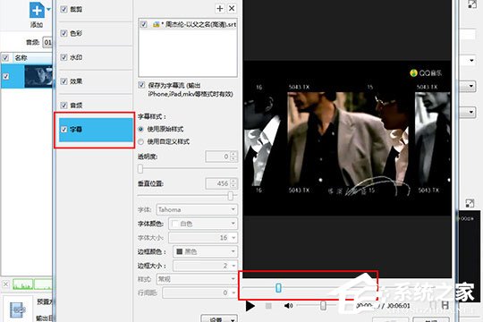Open the audio track dropdown in main window
Viewport: 483px width, 322px height.
pyautogui.click(x=47, y=42)
